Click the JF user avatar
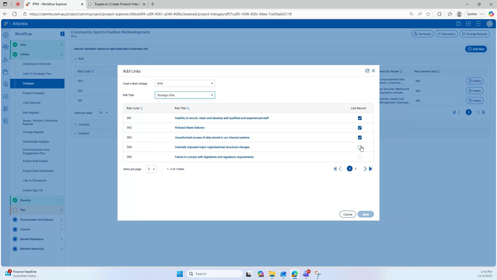 pyautogui.click(x=489, y=24)
